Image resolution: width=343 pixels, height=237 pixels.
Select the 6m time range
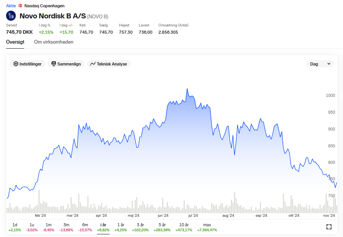coord(85,227)
